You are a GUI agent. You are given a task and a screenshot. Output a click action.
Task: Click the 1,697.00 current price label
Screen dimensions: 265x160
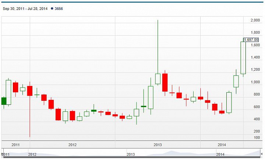pyautogui.click(x=251, y=40)
